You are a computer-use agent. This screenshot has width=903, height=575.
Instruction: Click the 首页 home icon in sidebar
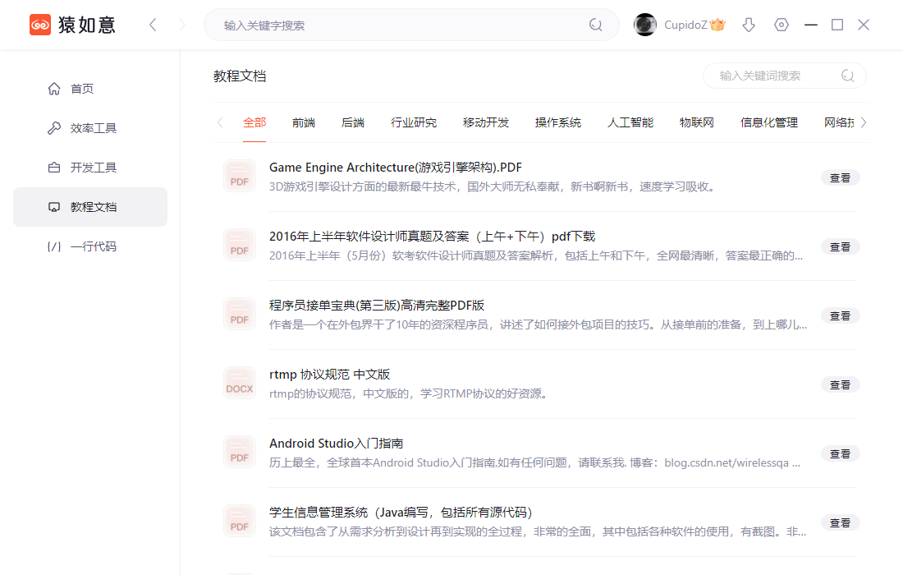[54, 89]
